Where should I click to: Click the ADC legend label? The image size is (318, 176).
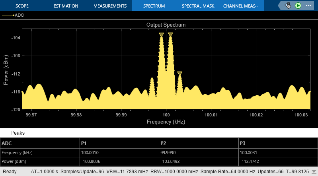tap(19, 15)
